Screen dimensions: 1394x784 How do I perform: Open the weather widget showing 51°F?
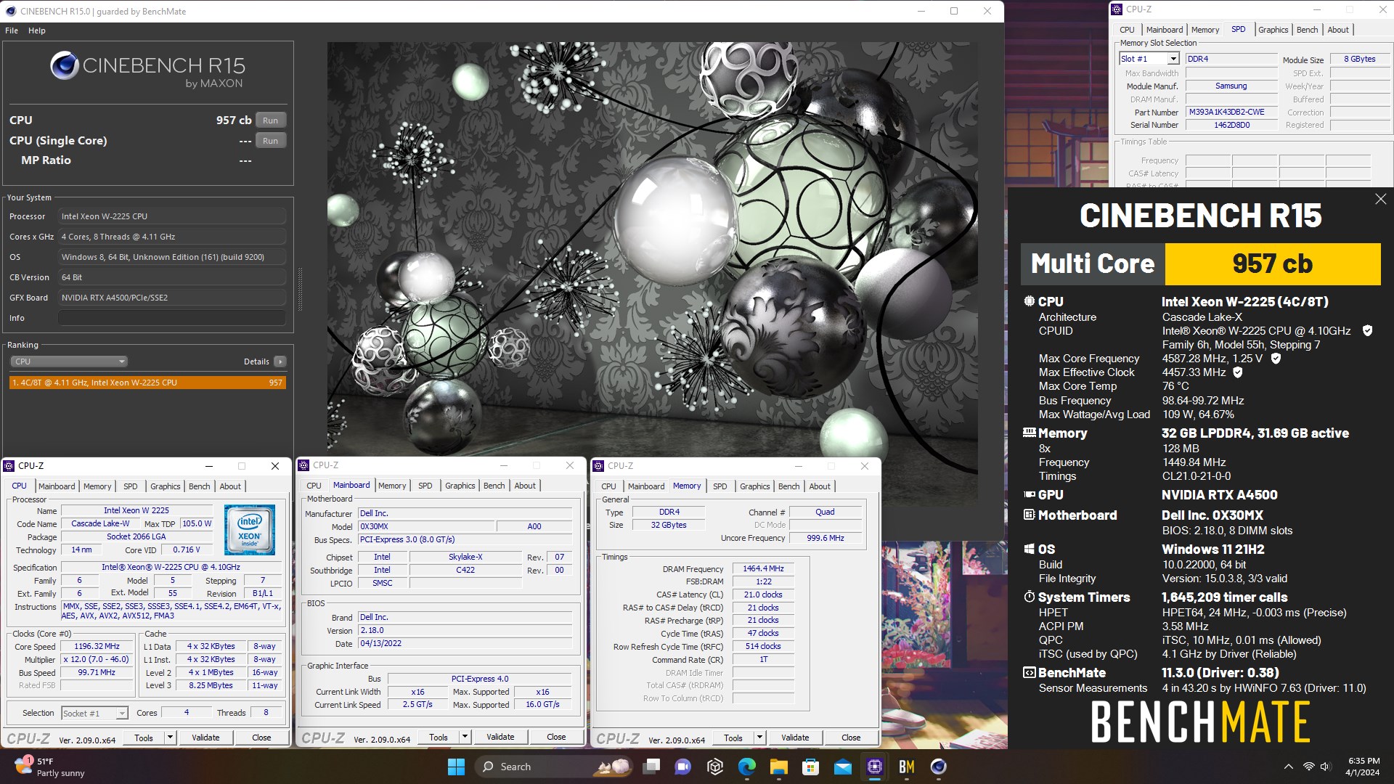(51, 767)
